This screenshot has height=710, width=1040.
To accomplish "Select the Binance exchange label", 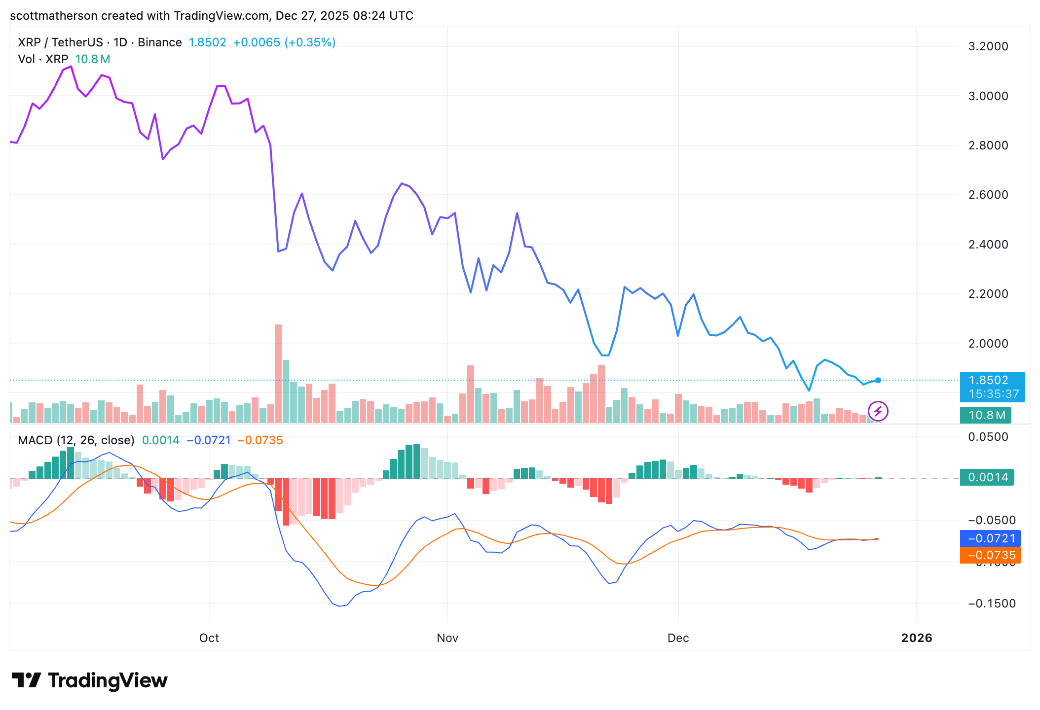I will (x=159, y=42).
